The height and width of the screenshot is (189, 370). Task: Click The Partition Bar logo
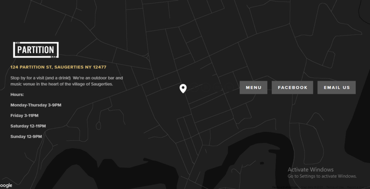[36, 50]
